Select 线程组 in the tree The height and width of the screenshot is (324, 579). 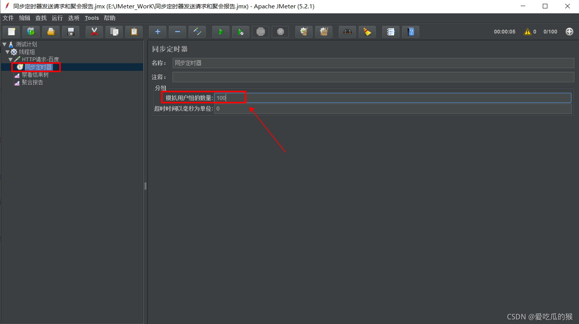click(27, 52)
